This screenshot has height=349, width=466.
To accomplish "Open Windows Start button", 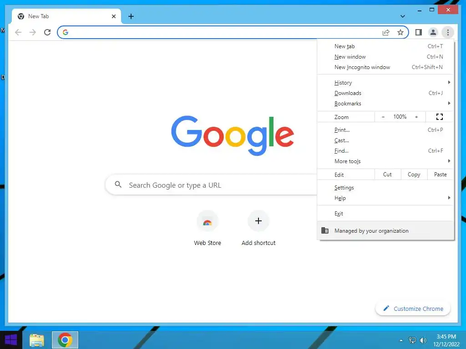I will [x=11, y=340].
